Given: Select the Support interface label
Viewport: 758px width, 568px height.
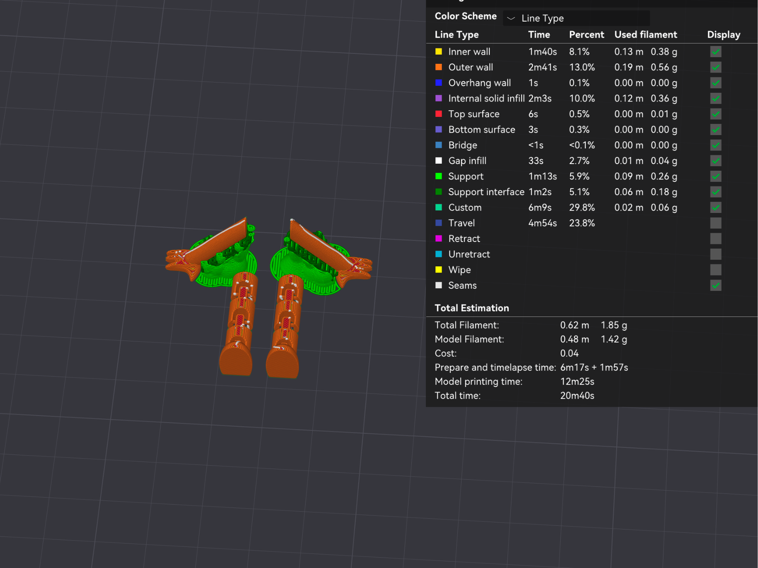Looking at the screenshot, I should (x=486, y=192).
